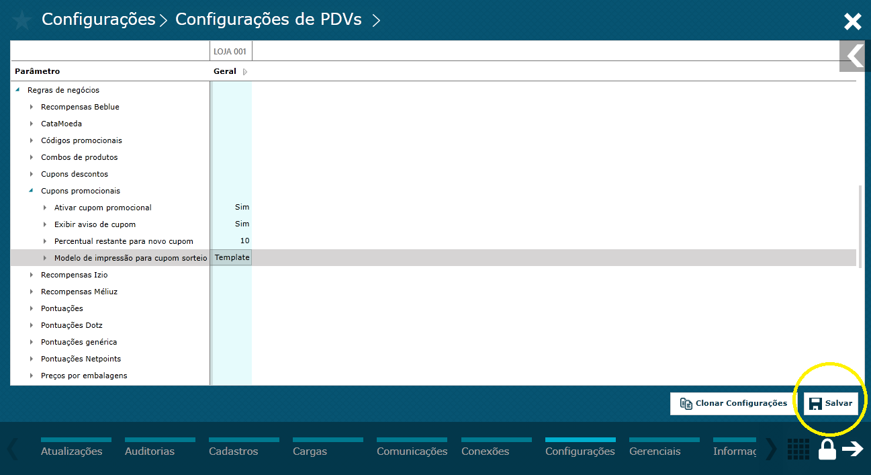This screenshot has width=871, height=475.
Task: Click the Clonar Configurações copy icon
Action: point(686,403)
